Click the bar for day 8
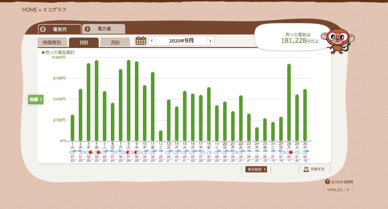 click(x=129, y=100)
